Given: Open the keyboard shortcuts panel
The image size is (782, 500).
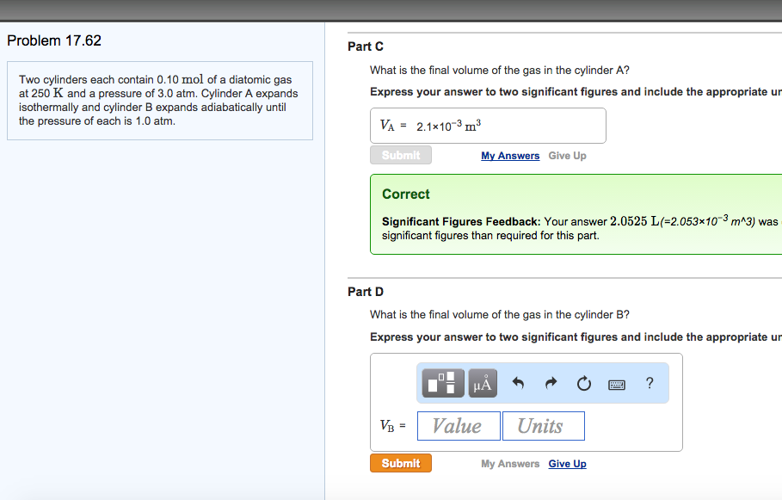Looking at the screenshot, I should 617,384.
